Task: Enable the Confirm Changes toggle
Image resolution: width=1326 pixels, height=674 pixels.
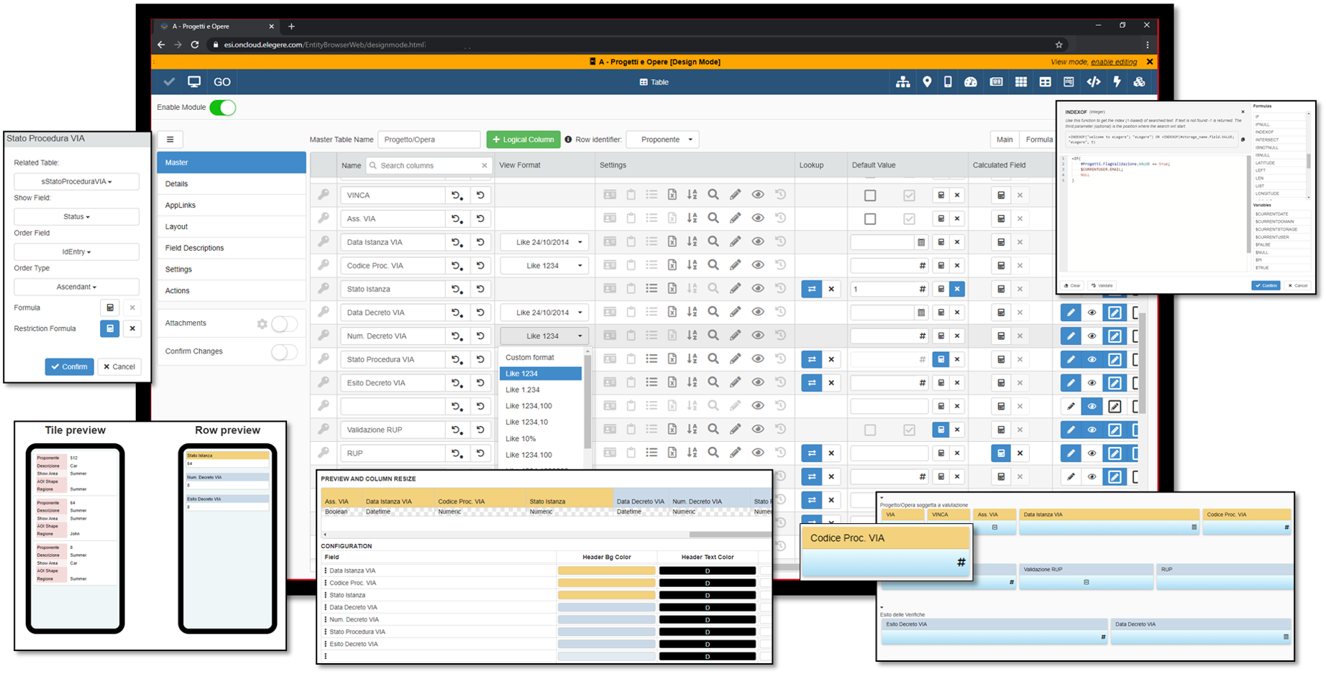Action: 285,352
